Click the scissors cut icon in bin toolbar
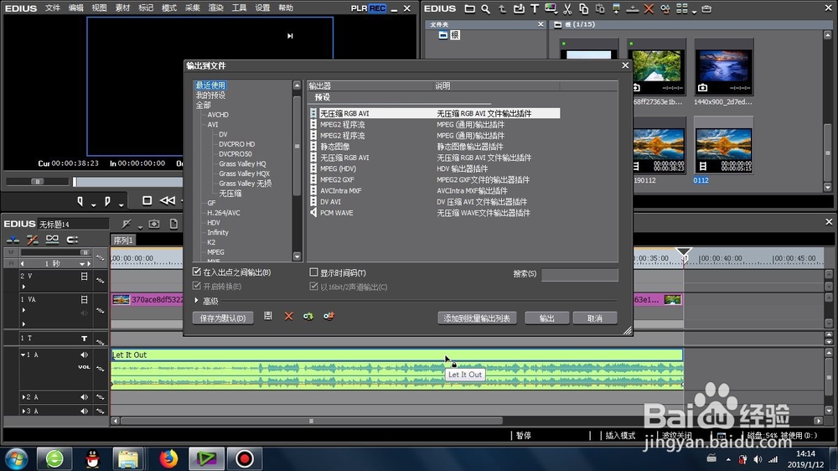The image size is (838, 471). (567, 8)
